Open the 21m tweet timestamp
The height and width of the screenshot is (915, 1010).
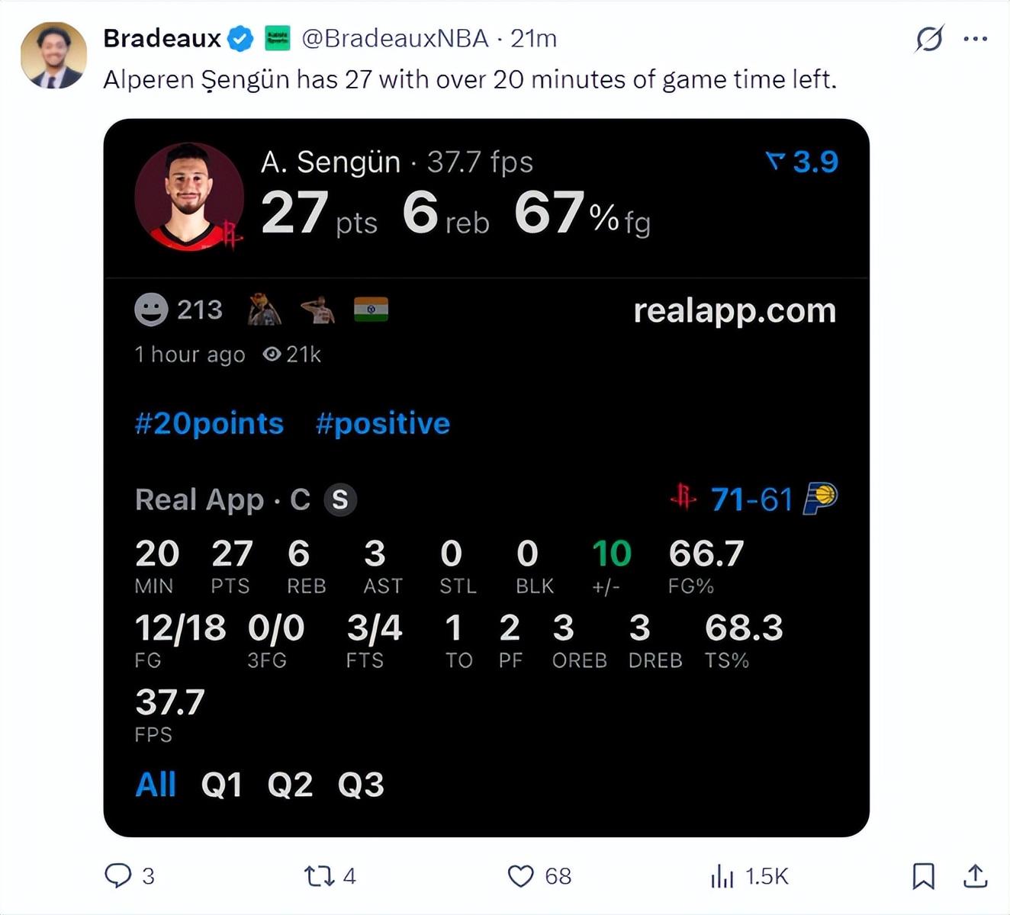click(x=534, y=38)
